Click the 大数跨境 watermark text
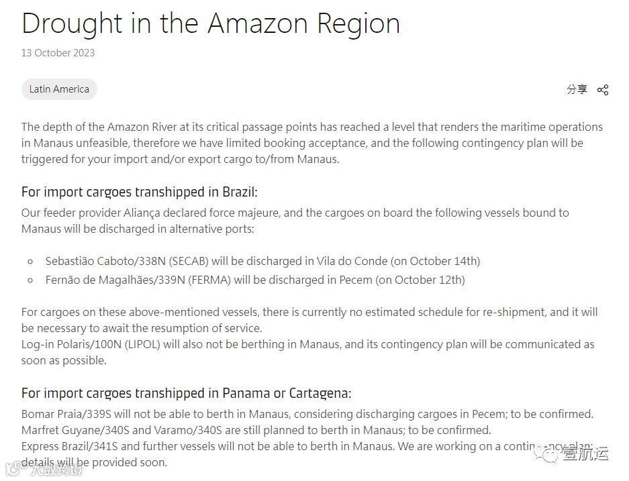The height and width of the screenshot is (481, 629). click(57, 470)
